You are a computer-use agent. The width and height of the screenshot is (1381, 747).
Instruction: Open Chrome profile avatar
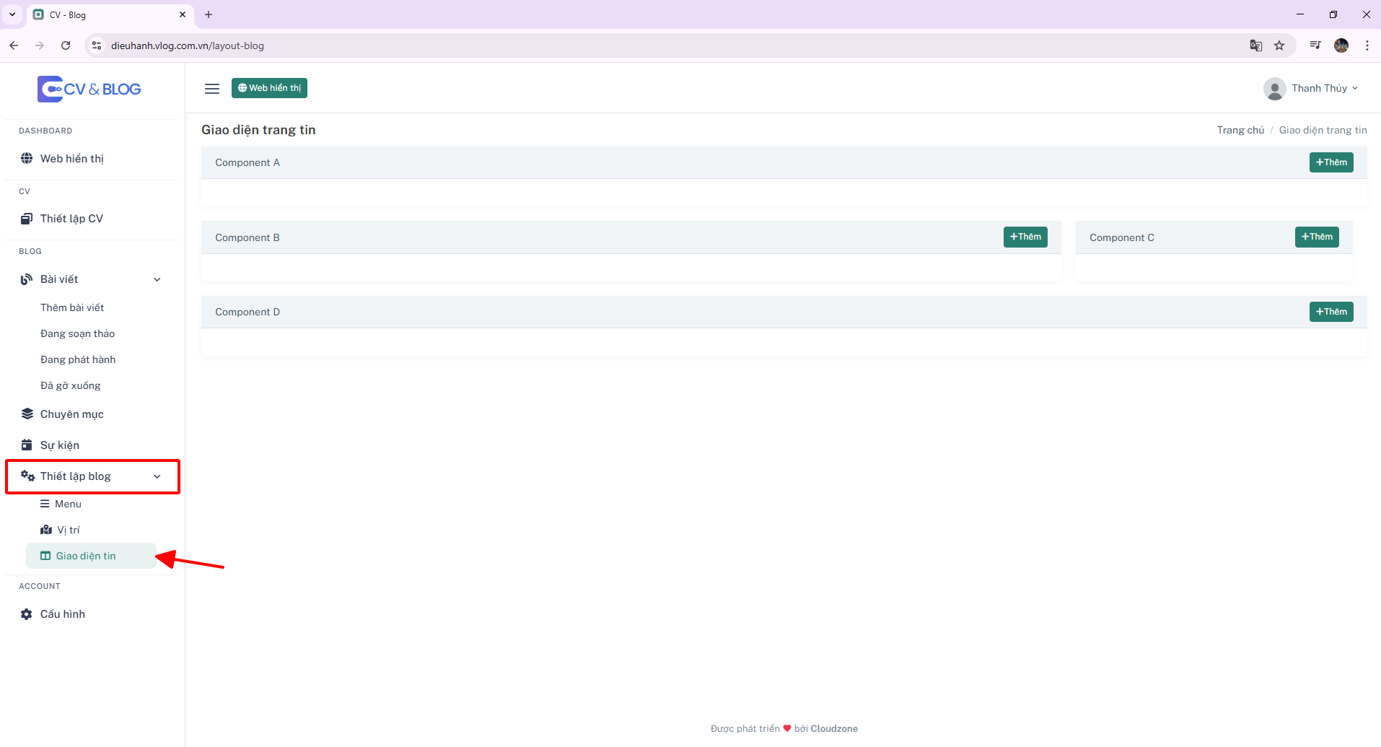(1341, 45)
